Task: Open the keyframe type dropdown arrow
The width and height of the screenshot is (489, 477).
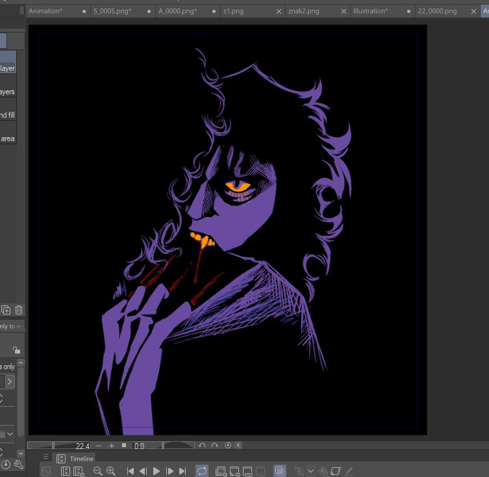Action: click(310, 471)
